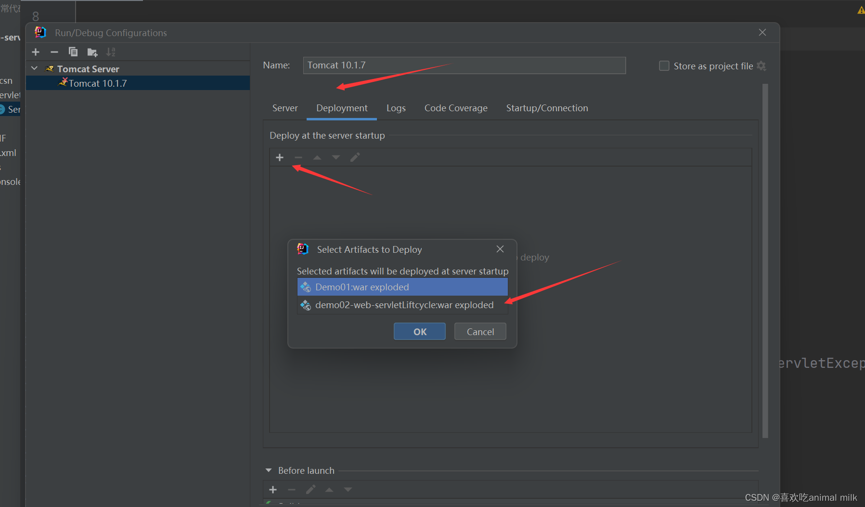Move deployment artifact down
Viewport: 865px width, 507px height.
(336, 157)
